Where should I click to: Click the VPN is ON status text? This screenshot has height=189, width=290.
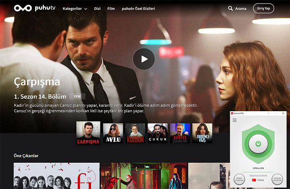[x=258, y=168]
